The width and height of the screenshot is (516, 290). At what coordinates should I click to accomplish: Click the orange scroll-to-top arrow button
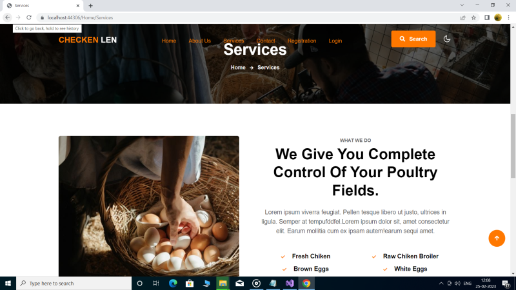tap(497, 238)
